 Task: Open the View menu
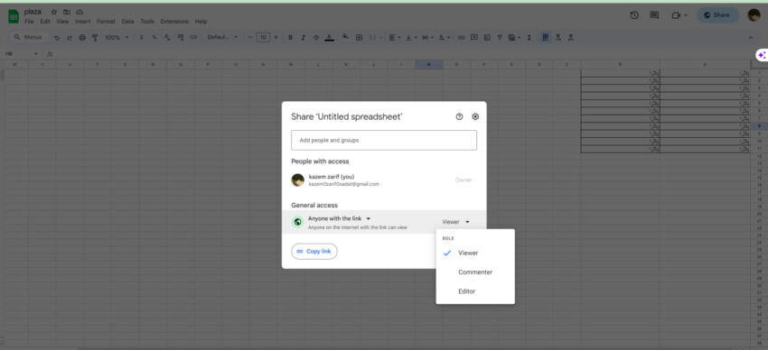coord(62,22)
